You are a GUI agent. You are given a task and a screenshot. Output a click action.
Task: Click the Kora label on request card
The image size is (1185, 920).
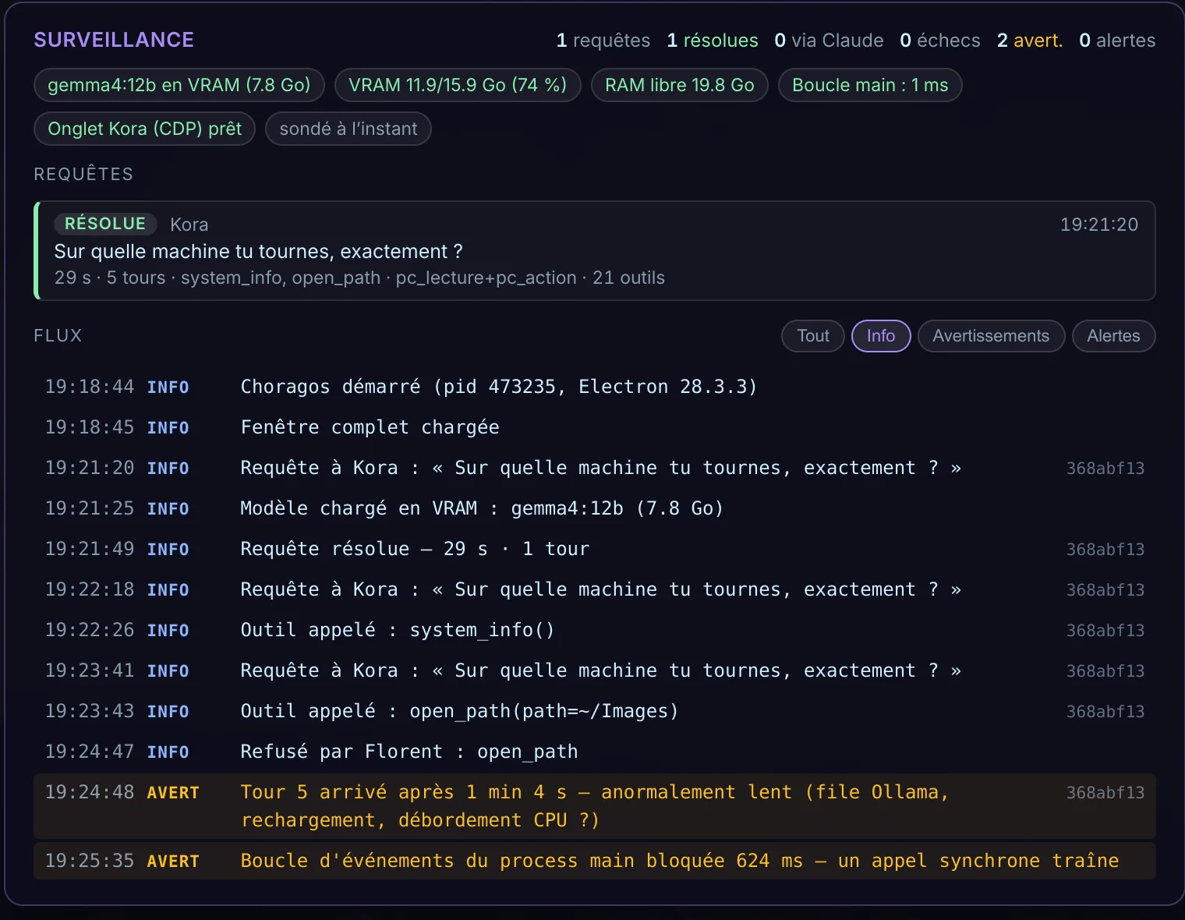point(189,225)
